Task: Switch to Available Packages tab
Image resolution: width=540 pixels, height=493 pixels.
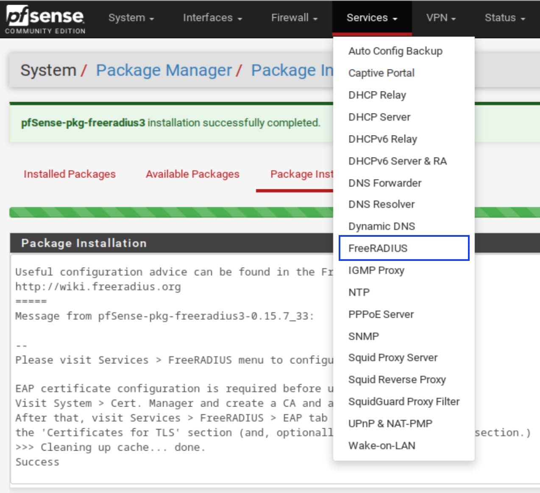Action: (x=192, y=174)
